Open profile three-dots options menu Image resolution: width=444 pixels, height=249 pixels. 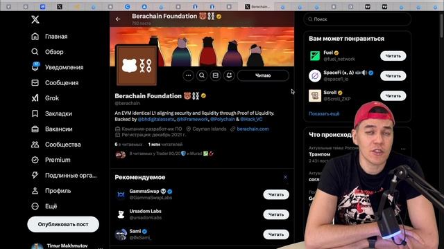pyautogui.click(x=188, y=75)
